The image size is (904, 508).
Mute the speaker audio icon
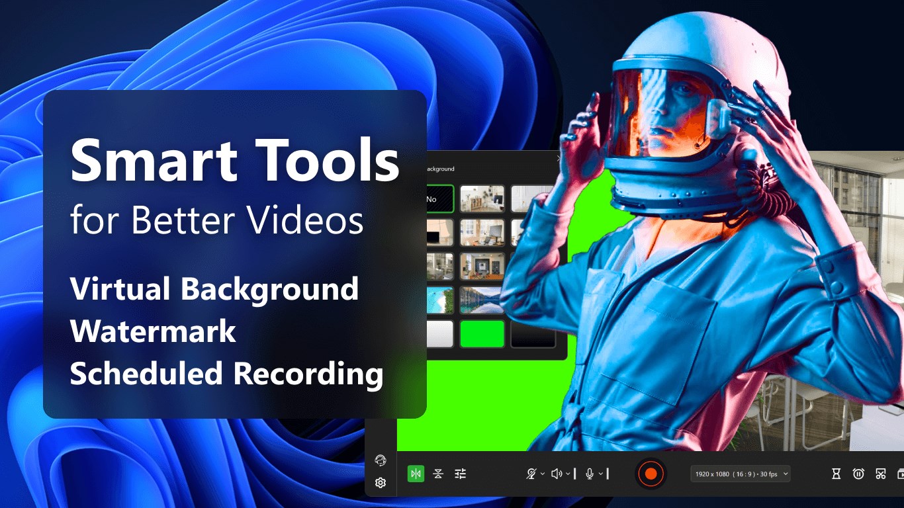[x=556, y=474]
